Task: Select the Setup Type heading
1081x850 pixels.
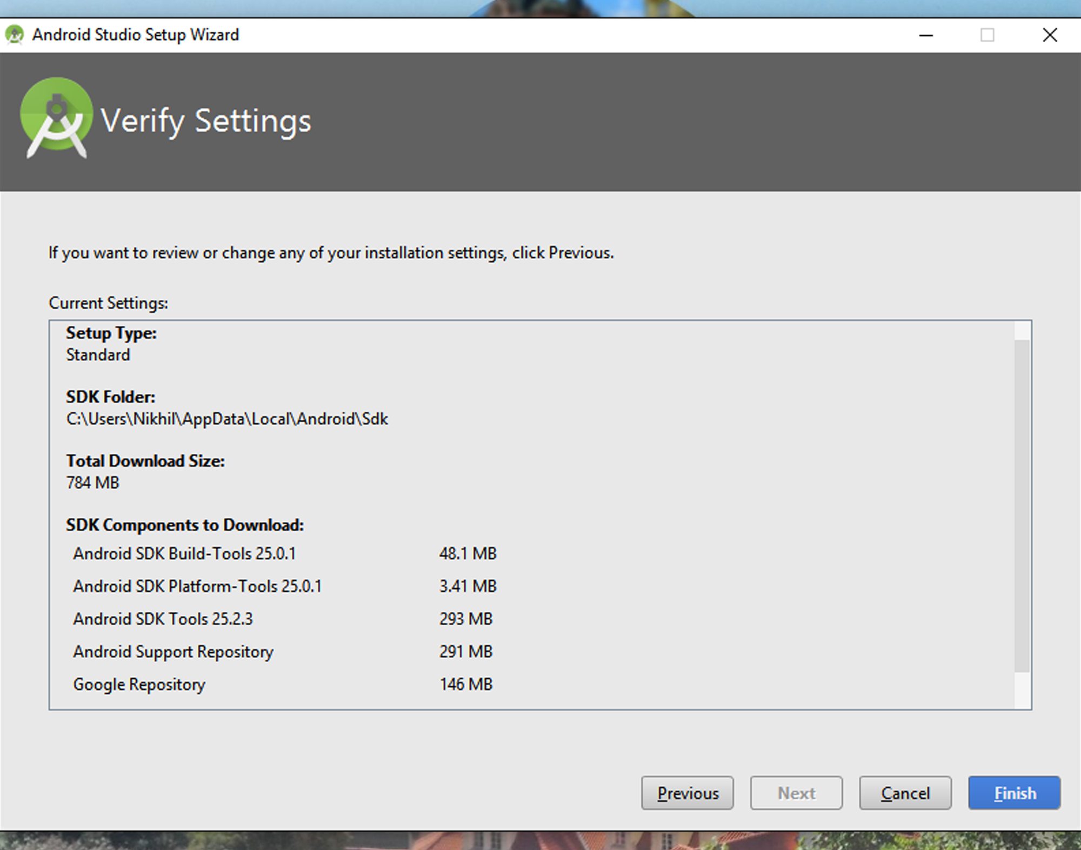Action: 111,333
